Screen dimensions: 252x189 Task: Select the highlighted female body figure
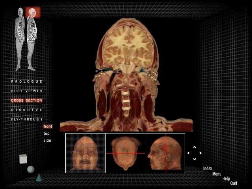(x=32, y=39)
